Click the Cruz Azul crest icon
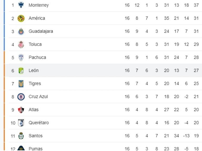Viewport: 202px width, 151px height. pos(21,97)
